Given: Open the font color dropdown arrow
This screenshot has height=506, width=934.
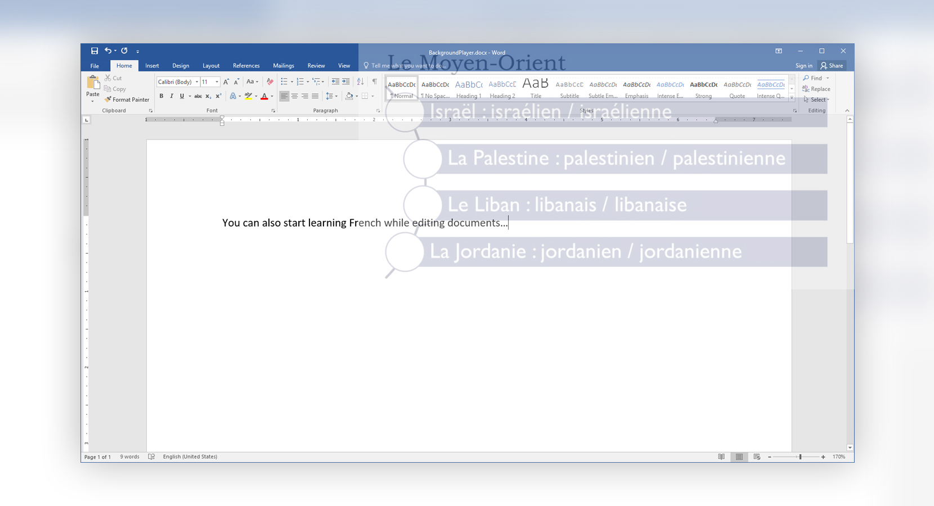Looking at the screenshot, I should tap(272, 96).
